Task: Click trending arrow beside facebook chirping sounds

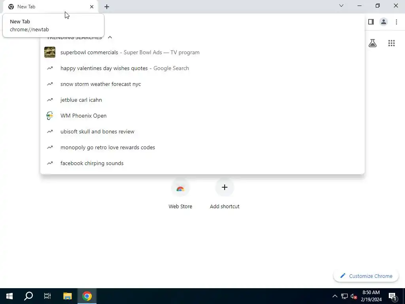Action: (x=50, y=163)
